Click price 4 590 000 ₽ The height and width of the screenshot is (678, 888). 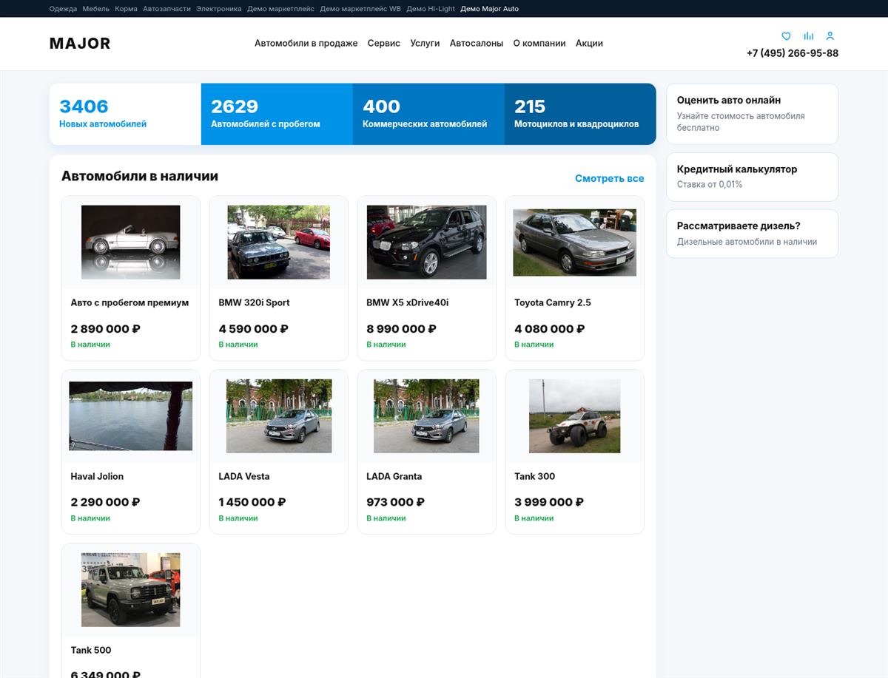click(253, 329)
